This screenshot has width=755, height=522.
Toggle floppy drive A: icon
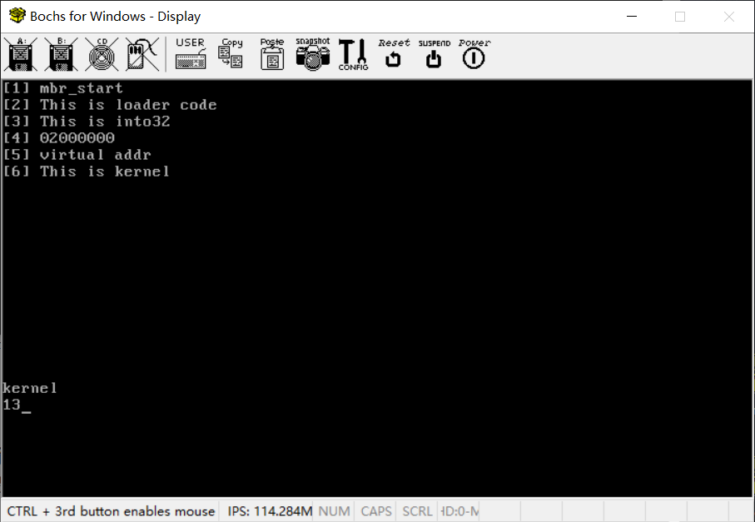[x=20, y=54]
